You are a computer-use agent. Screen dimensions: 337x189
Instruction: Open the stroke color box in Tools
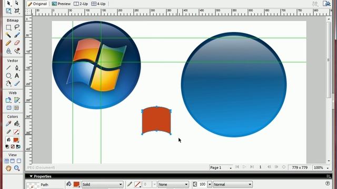click(x=16, y=132)
